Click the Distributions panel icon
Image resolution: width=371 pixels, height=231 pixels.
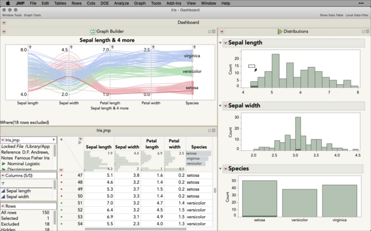click(x=280, y=31)
